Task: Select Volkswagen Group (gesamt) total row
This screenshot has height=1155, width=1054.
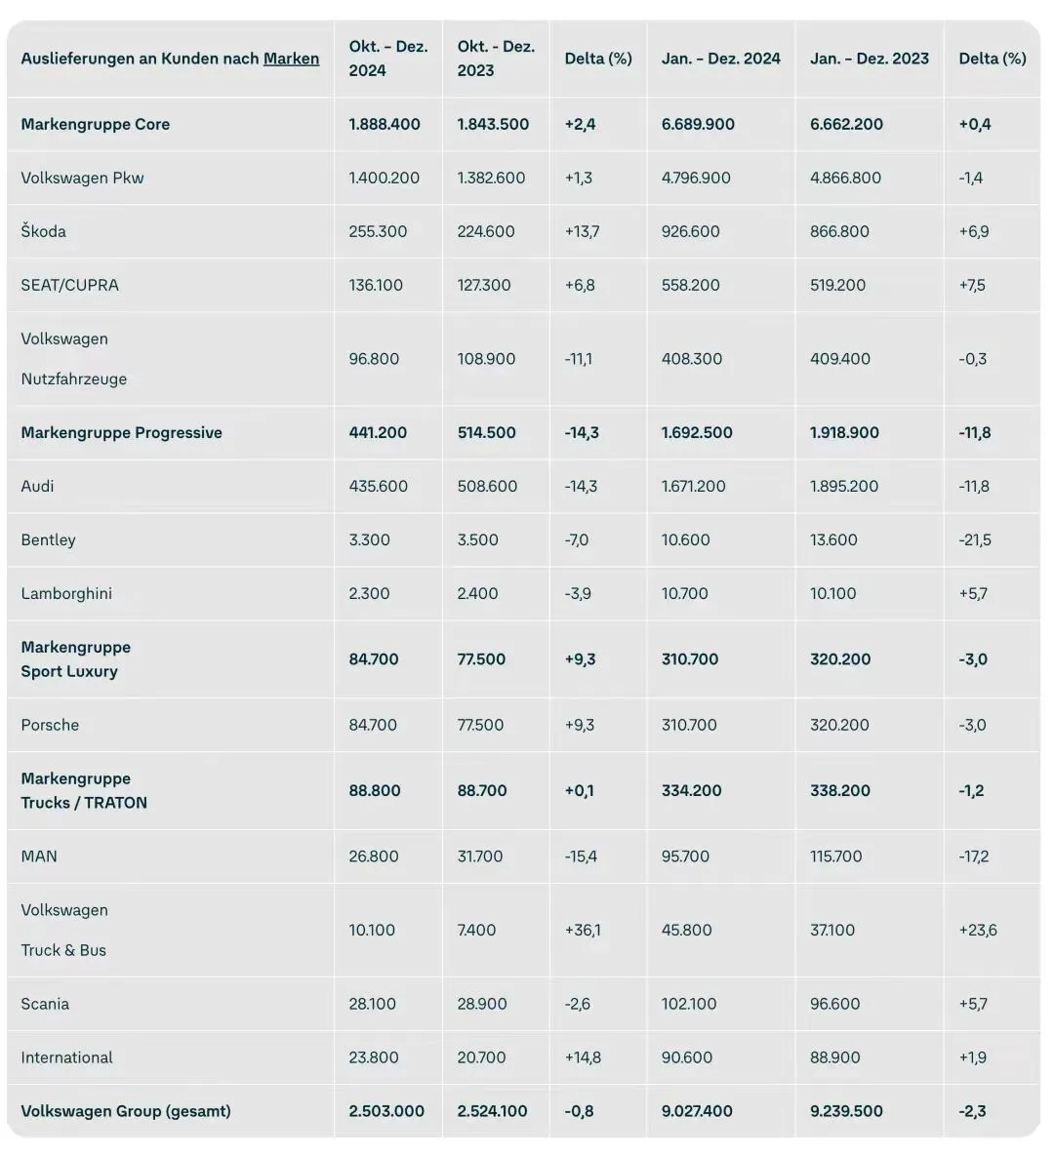Action: tap(523, 1111)
